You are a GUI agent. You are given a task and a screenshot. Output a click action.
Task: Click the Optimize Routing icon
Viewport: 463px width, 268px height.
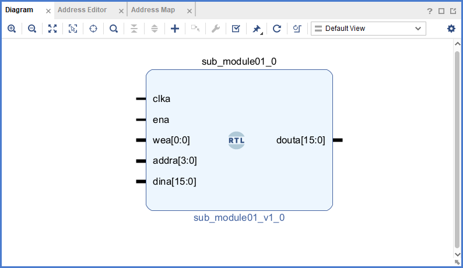297,29
